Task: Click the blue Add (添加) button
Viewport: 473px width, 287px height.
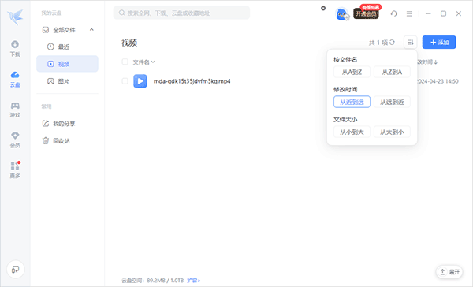Action: [x=439, y=43]
